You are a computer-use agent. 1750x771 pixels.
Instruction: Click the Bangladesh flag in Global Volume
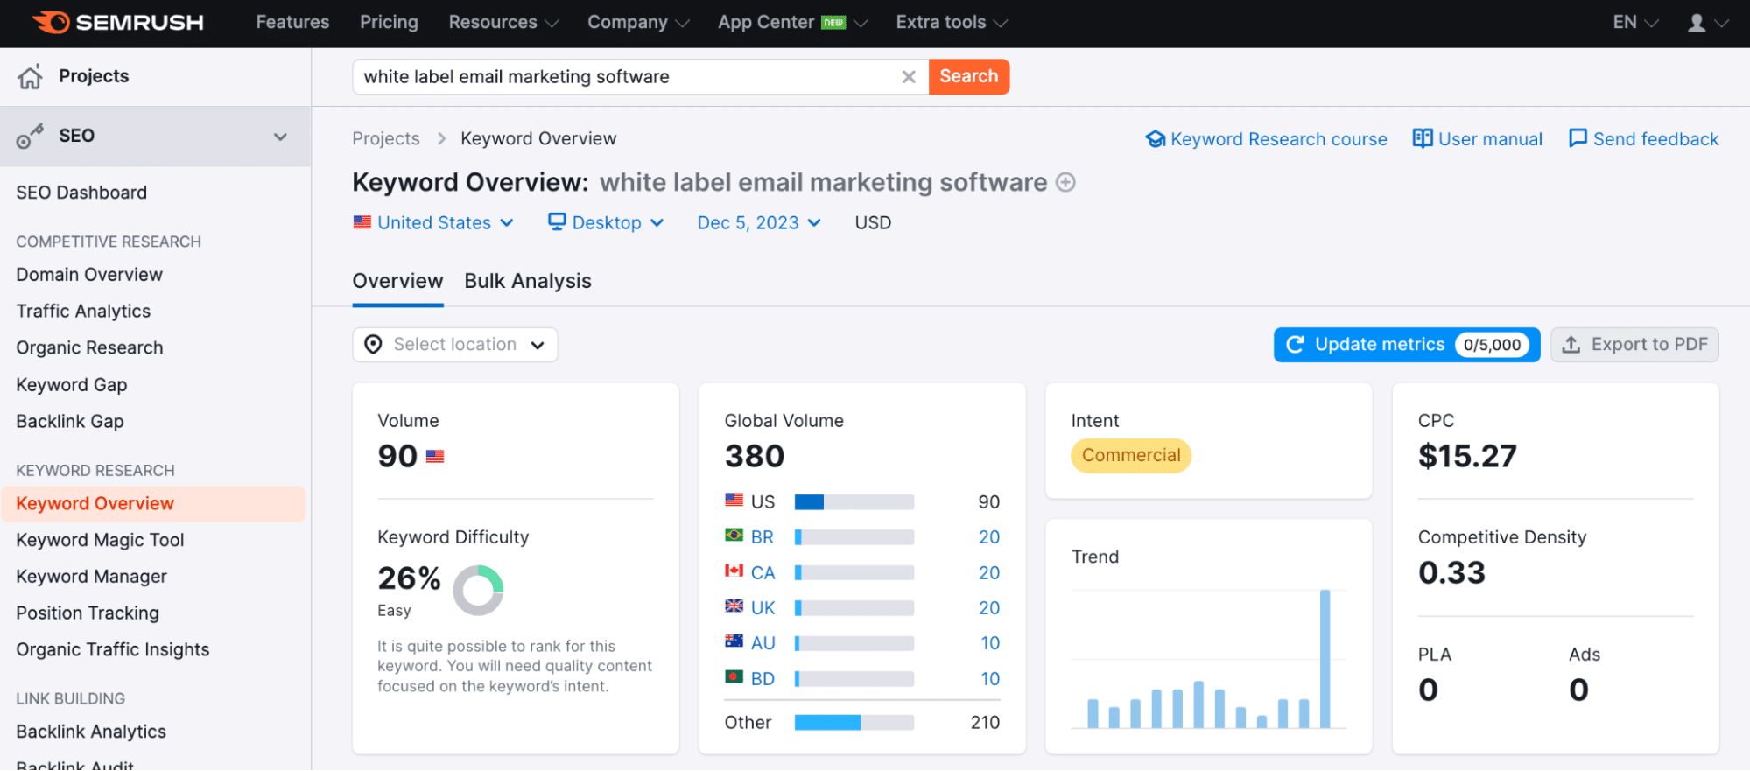point(734,676)
